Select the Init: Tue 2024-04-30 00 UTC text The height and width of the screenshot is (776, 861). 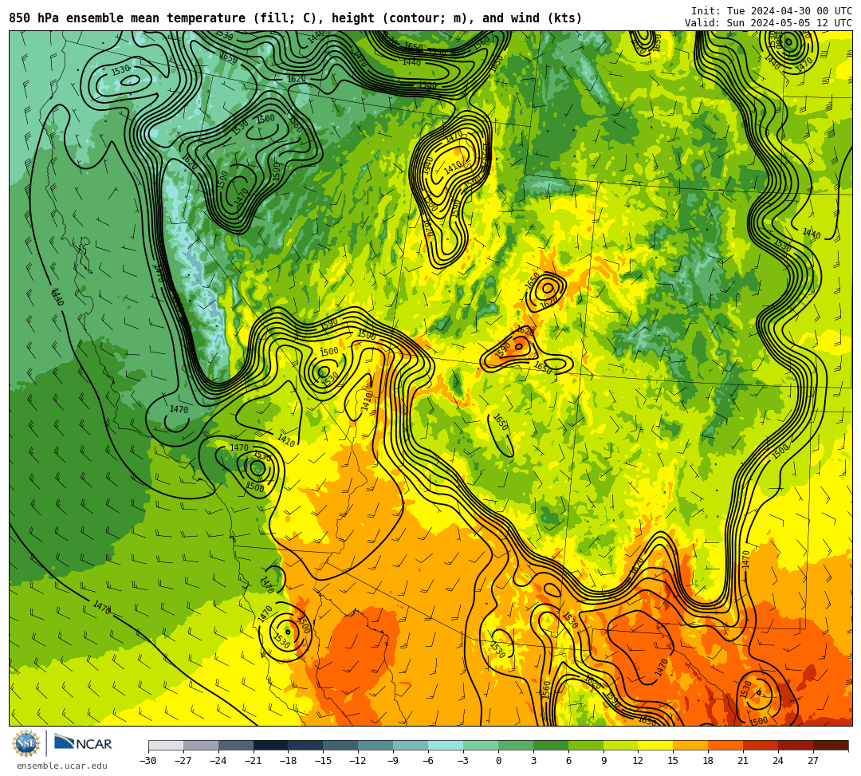(772, 11)
